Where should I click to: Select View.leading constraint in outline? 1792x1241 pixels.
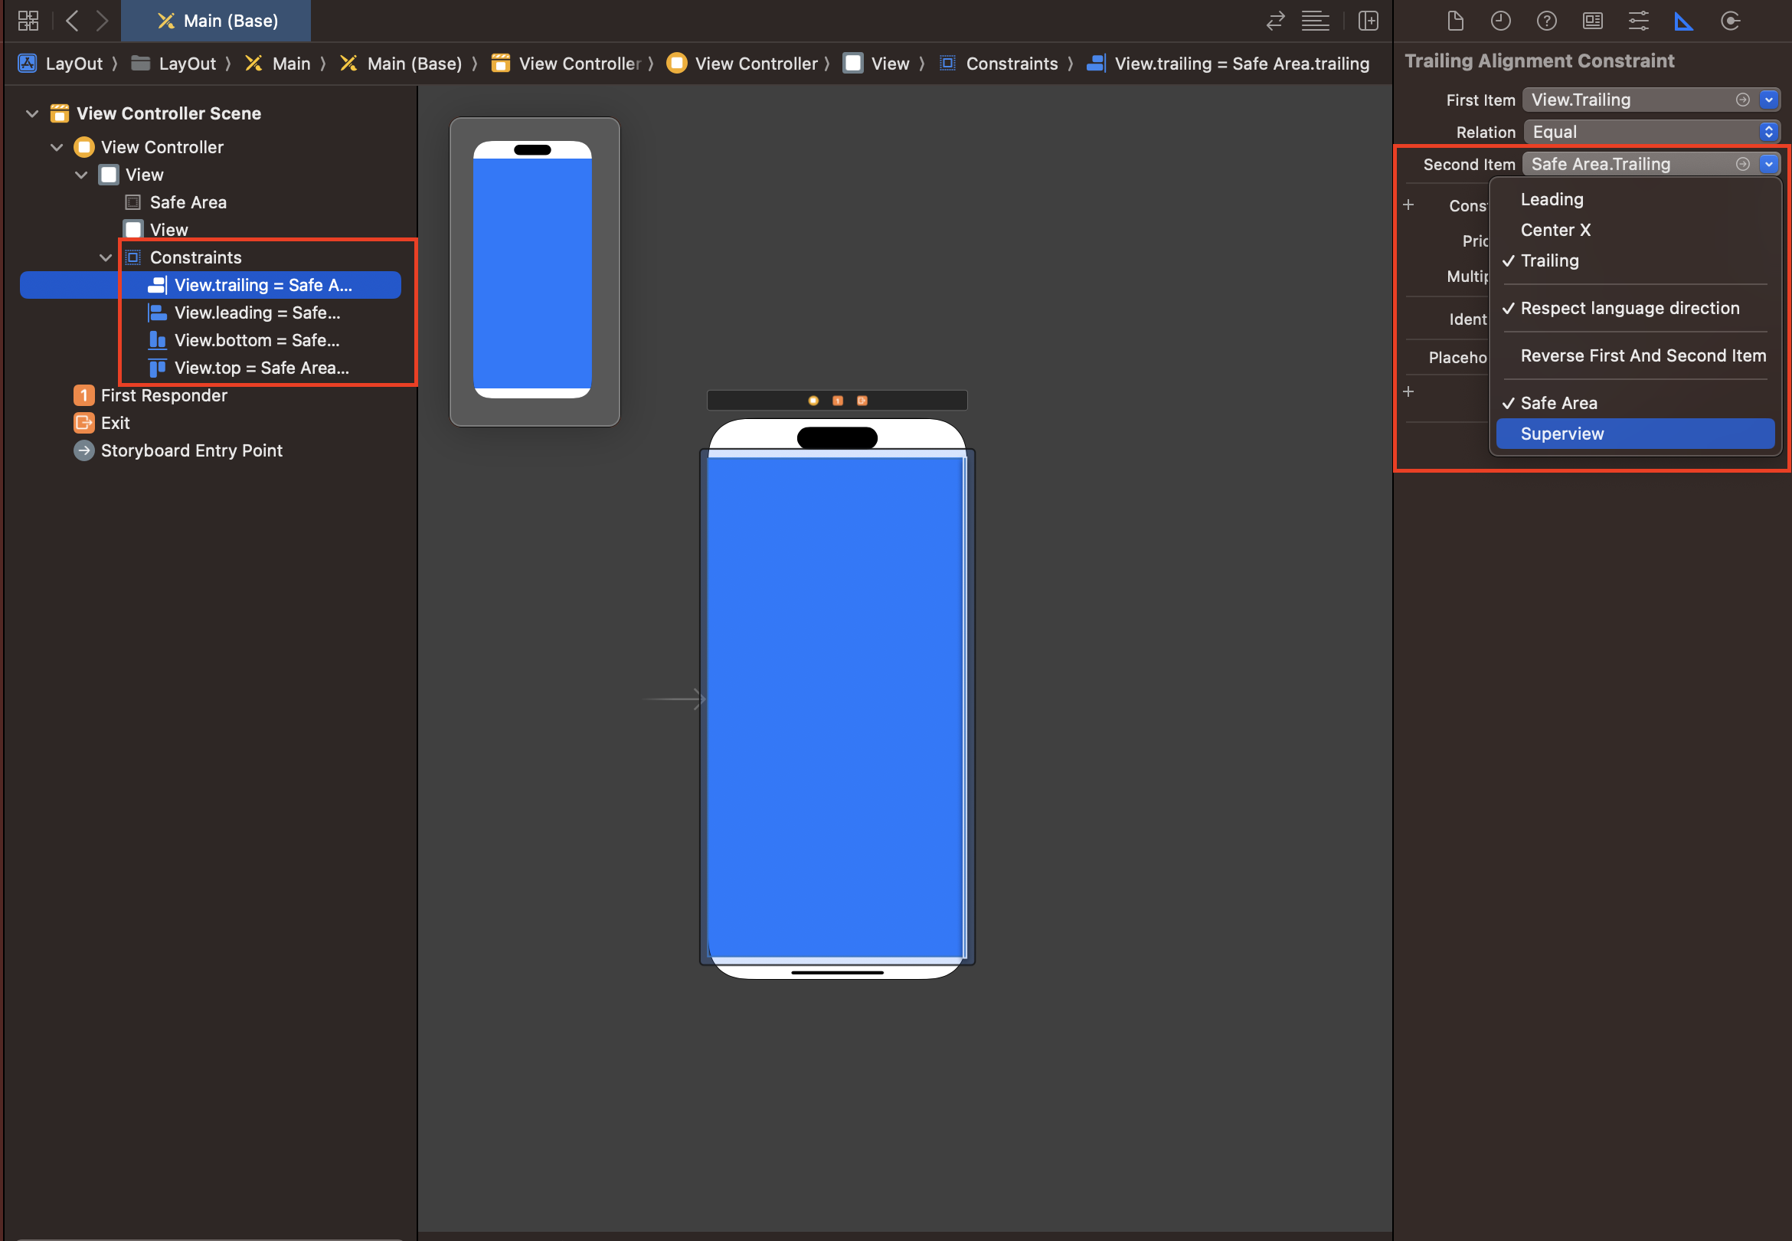pos(257,313)
